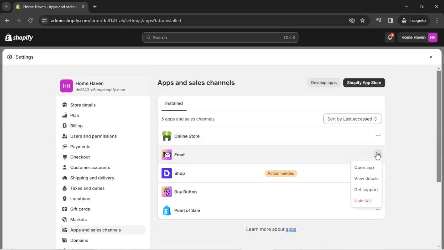Click the Billing dollar icon
Screen dimensions: 444x250
pos(65,126)
